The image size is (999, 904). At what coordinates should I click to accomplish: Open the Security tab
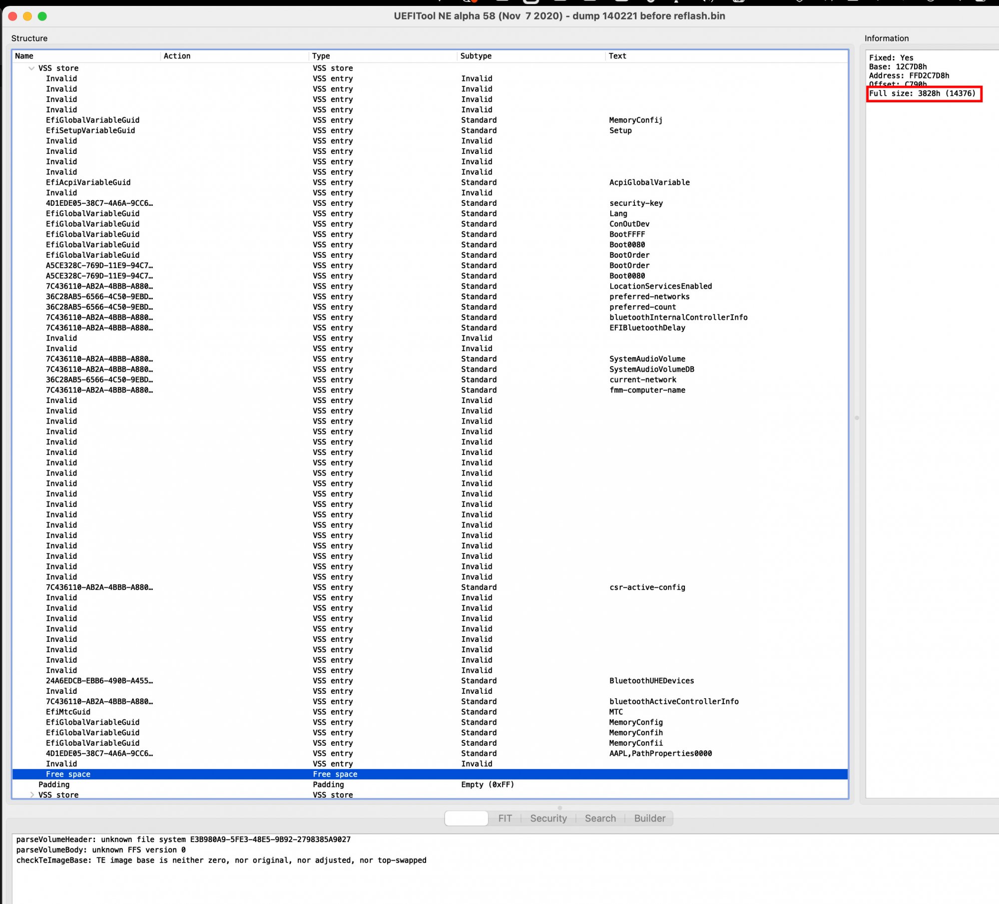click(x=548, y=818)
